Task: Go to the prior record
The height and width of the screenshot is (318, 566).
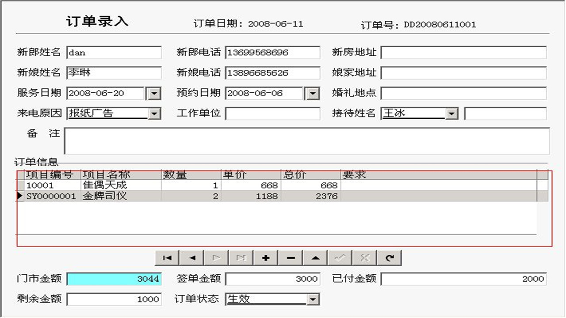Action: 191,258
